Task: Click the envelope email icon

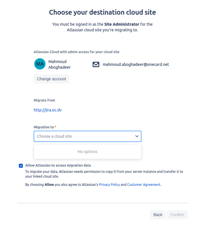Action: pyautogui.click(x=96, y=64)
